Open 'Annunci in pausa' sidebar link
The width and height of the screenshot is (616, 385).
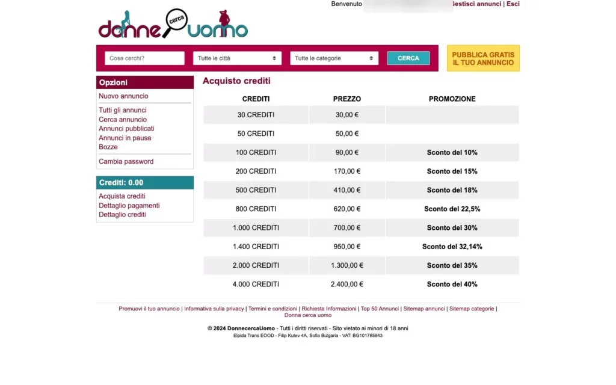point(125,138)
